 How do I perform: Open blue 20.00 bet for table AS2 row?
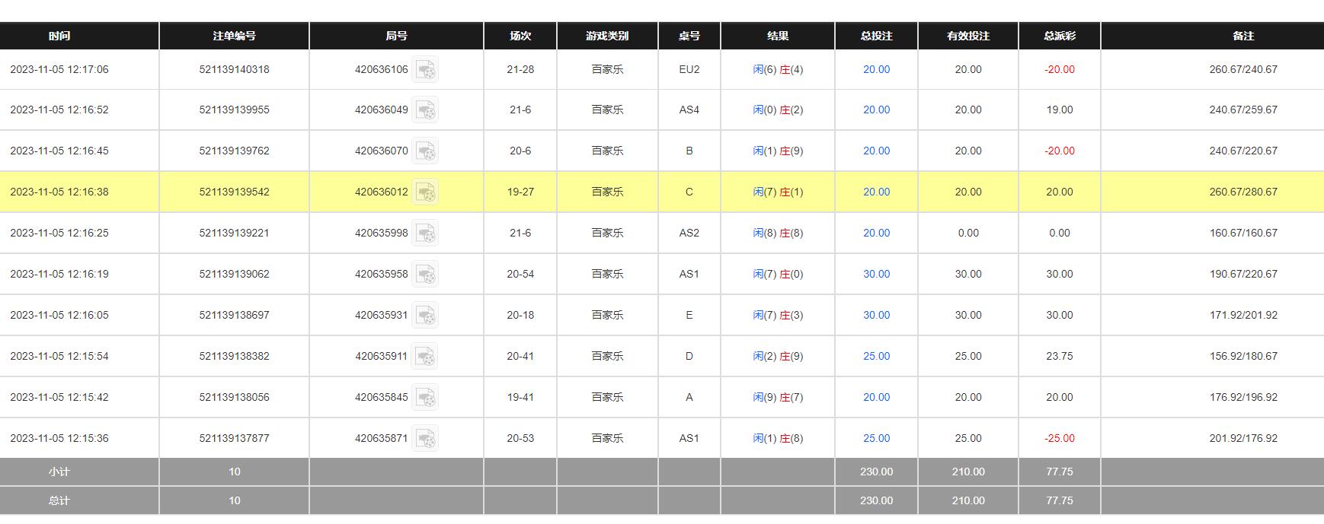(876, 233)
